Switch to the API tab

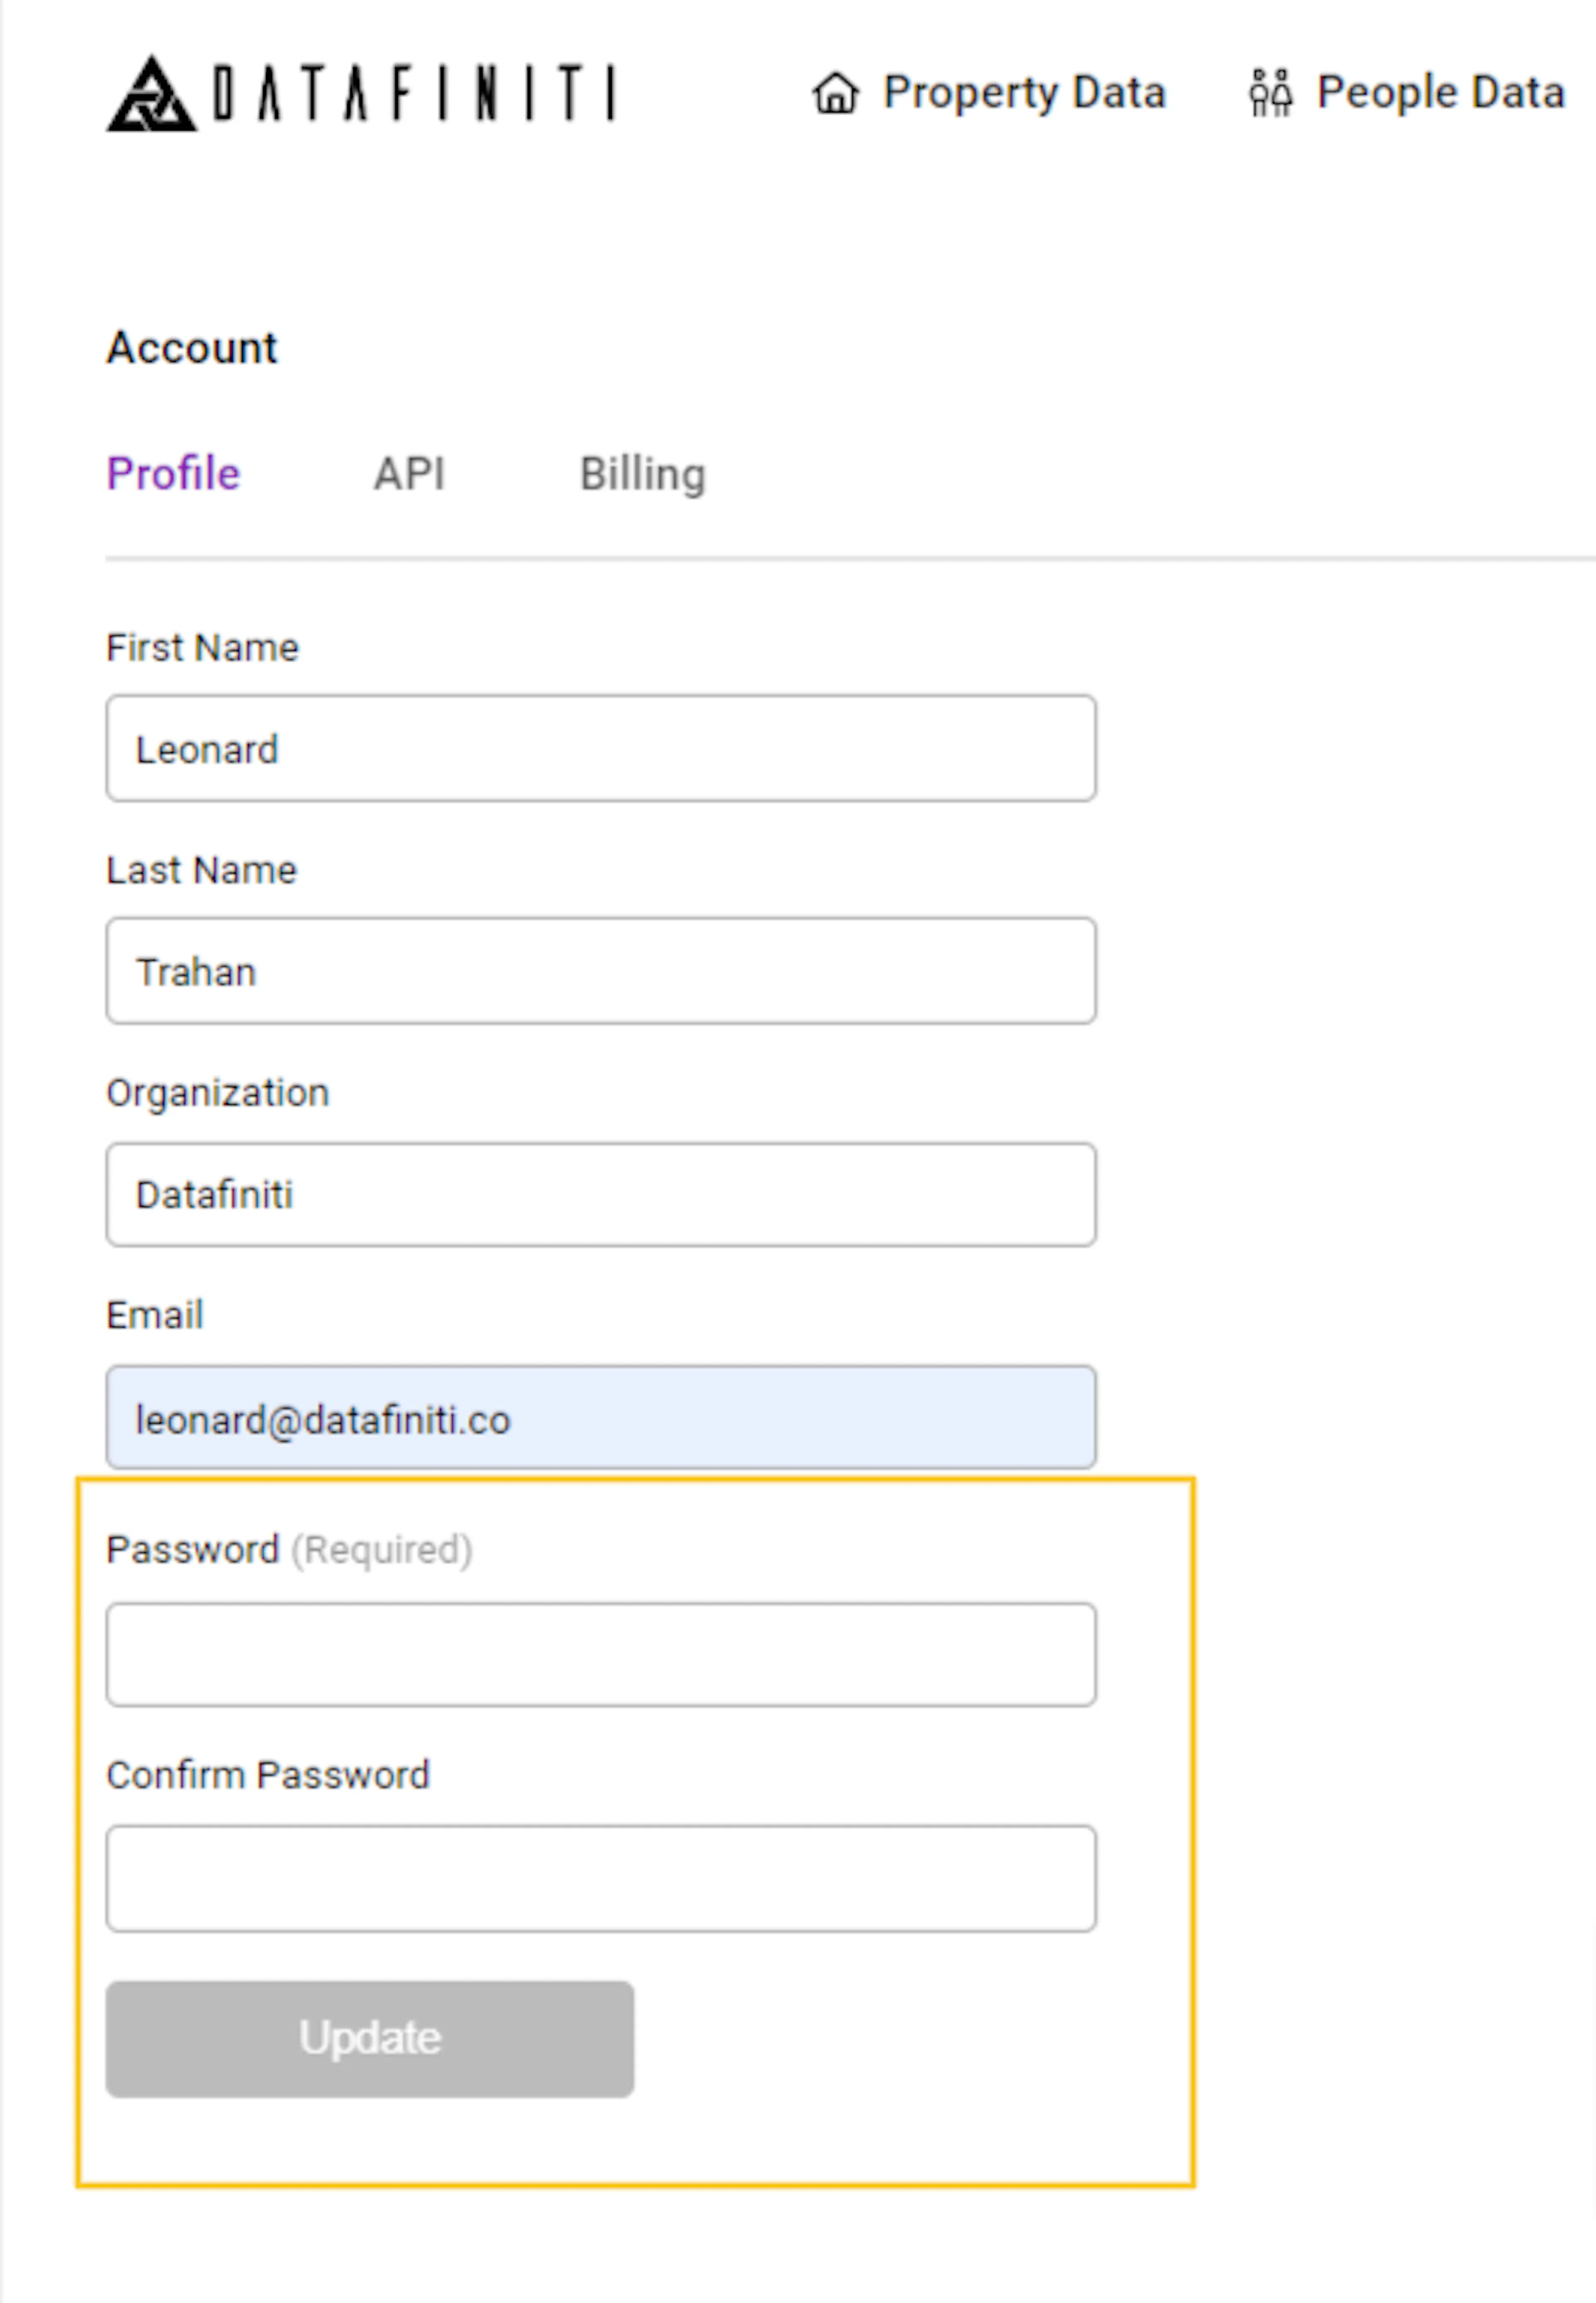click(x=410, y=474)
